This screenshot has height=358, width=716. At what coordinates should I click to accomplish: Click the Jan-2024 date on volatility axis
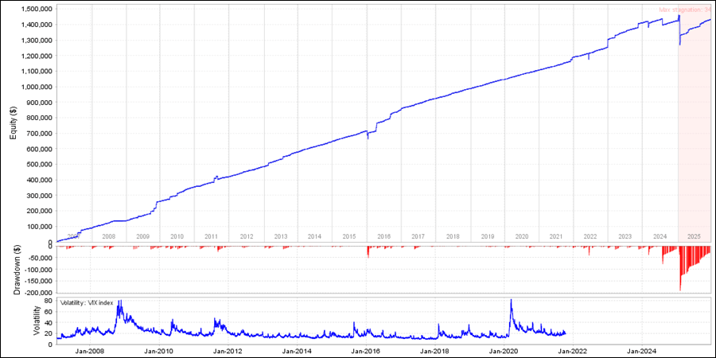click(642, 350)
